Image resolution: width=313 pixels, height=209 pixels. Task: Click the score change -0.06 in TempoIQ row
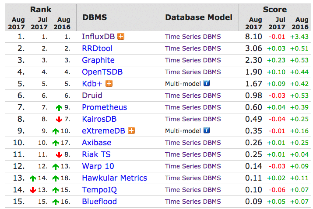[x=277, y=190]
